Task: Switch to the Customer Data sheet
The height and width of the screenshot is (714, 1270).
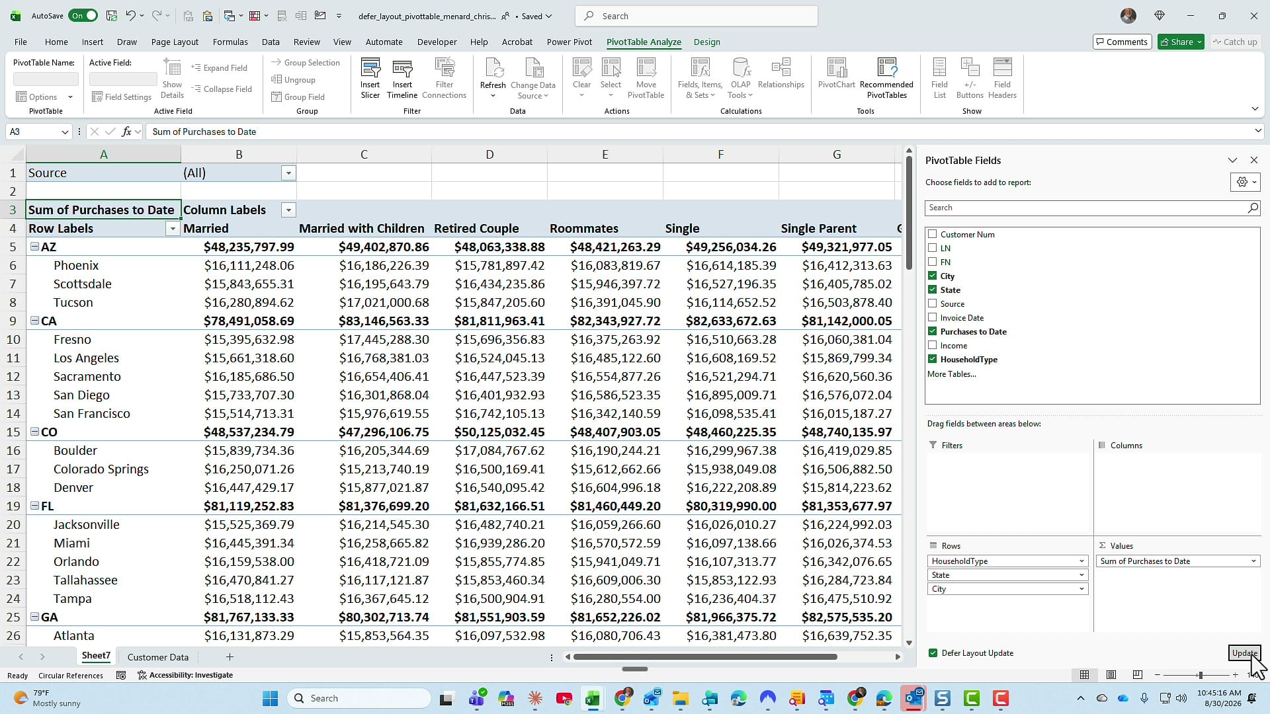Action: click(157, 657)
